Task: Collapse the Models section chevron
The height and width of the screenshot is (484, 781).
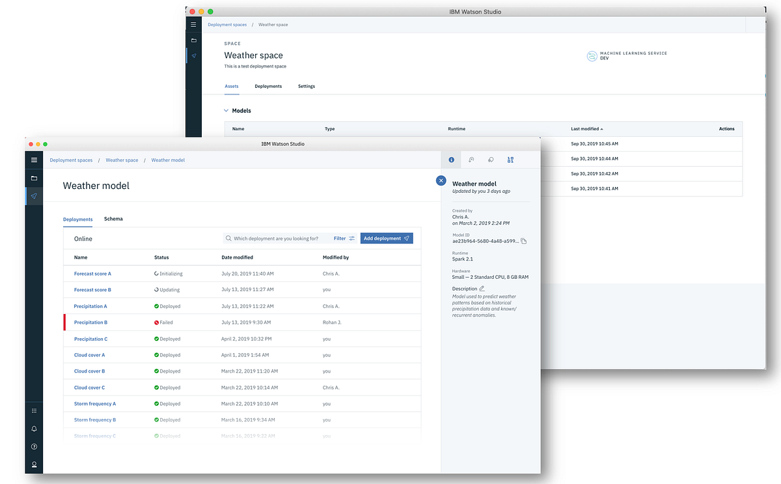Action: coord(226,110)
